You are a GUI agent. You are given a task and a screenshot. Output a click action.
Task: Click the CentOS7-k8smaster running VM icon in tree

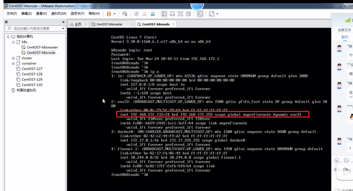[24, 47]
